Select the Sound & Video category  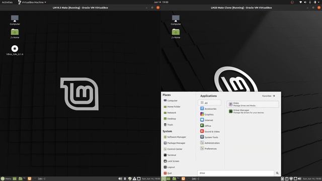210,131
